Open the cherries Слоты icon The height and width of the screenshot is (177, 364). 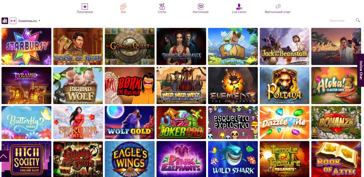point(162,6)
